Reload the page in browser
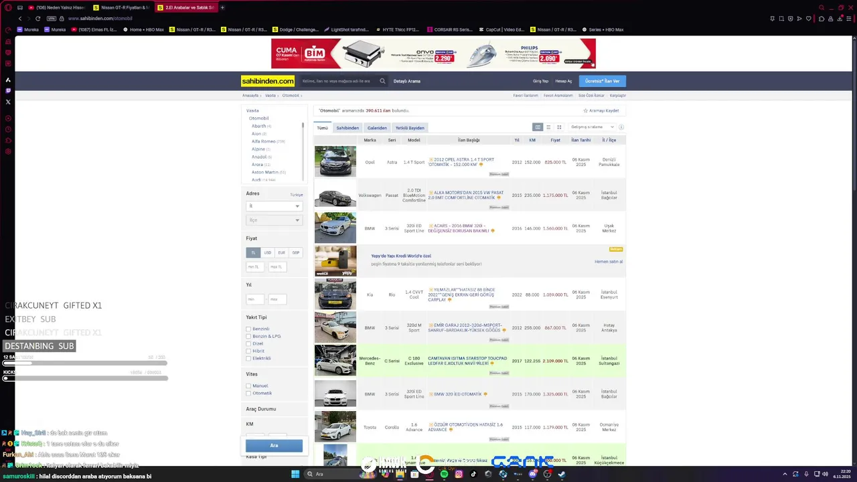The width and height of the screenshot is (857, 482). pyautogui.click(x=38, y=18)
